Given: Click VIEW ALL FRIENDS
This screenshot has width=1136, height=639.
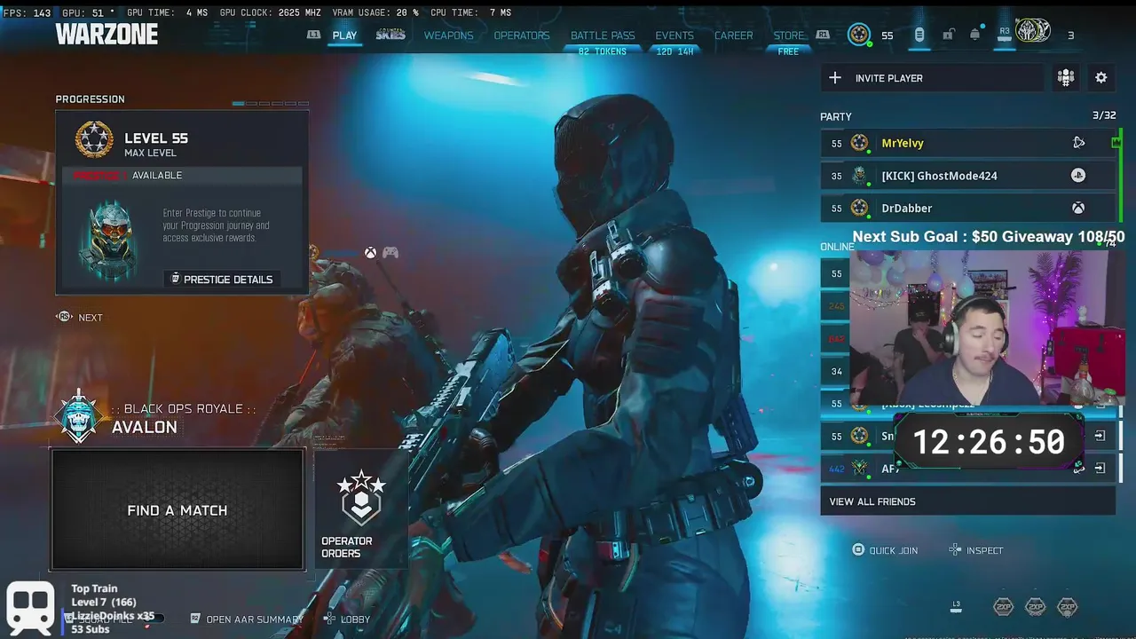Looking at the screenshot, I should click(967, 501).
